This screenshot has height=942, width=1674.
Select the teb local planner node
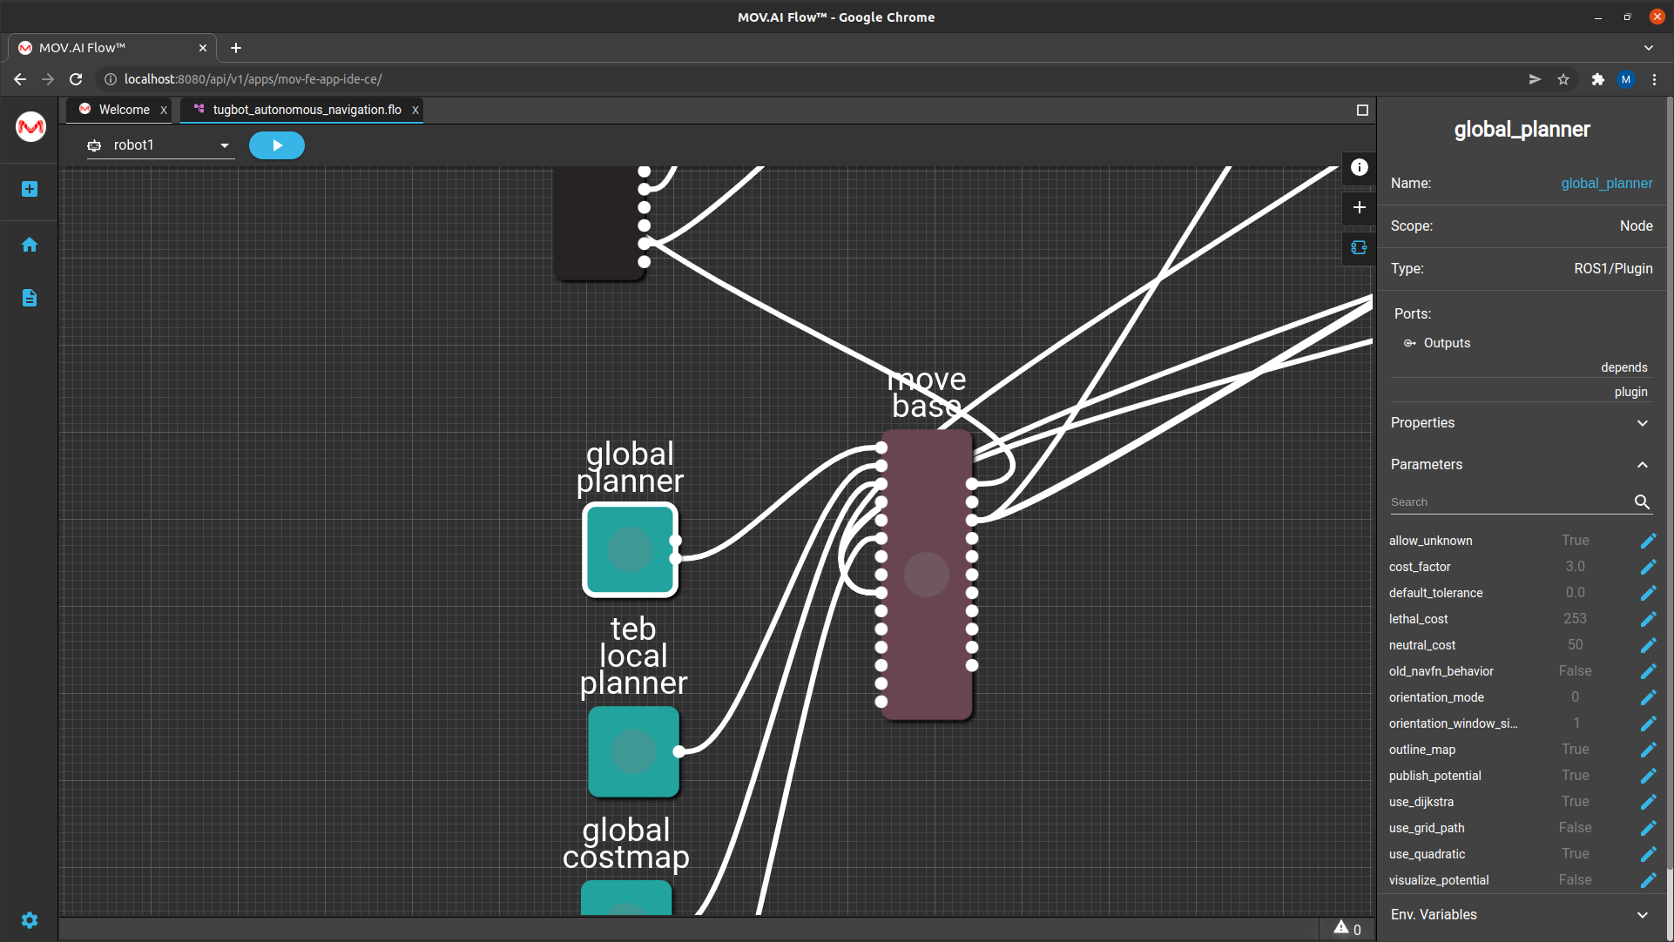click(x=633, y=751)
